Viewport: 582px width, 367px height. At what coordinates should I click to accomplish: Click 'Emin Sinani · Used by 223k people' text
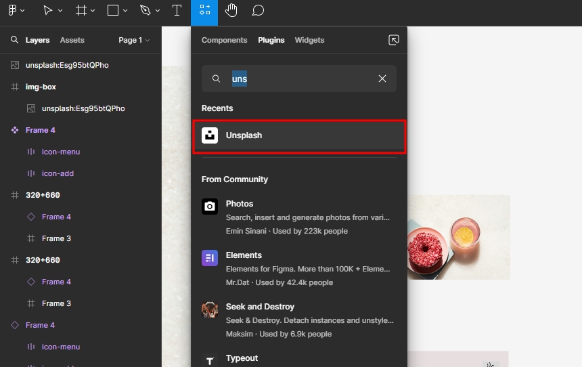[287, 231]
